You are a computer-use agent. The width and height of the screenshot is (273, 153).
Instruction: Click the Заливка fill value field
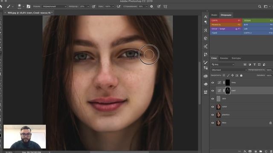pyautogui.click(x=269, y=76)
